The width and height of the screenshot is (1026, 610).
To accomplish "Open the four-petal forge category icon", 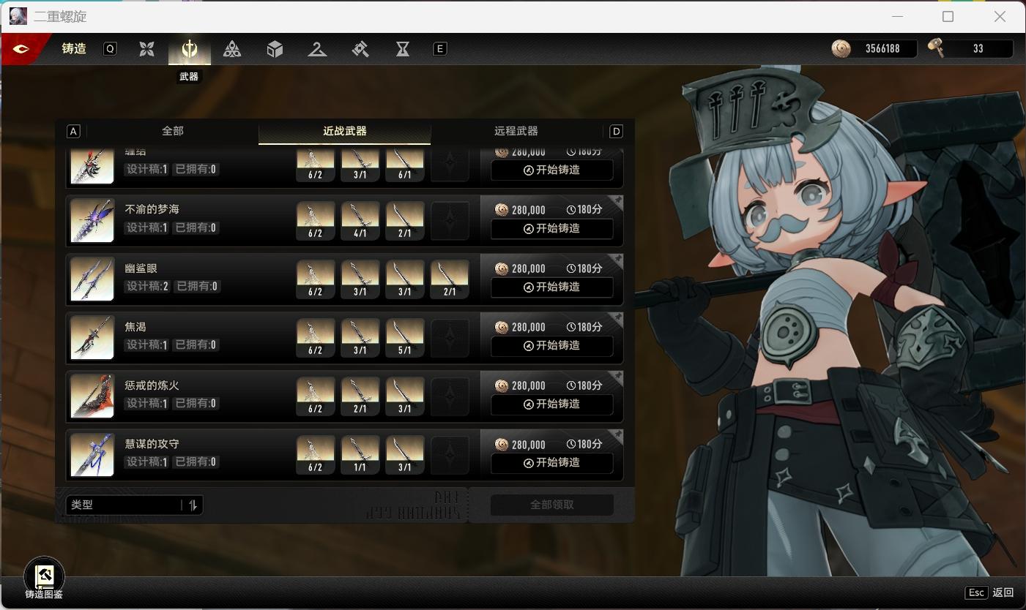I will [147, 49].
